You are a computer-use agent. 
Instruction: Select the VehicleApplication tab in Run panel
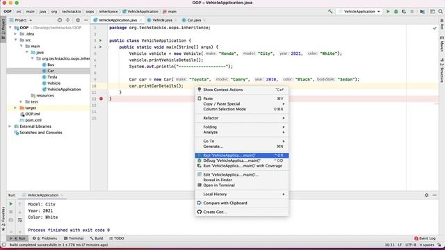42,195
